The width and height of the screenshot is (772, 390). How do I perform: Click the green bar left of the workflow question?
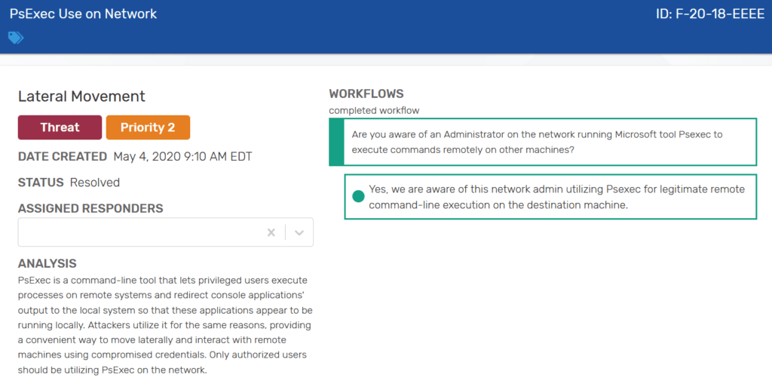click(x=336, y=142)
